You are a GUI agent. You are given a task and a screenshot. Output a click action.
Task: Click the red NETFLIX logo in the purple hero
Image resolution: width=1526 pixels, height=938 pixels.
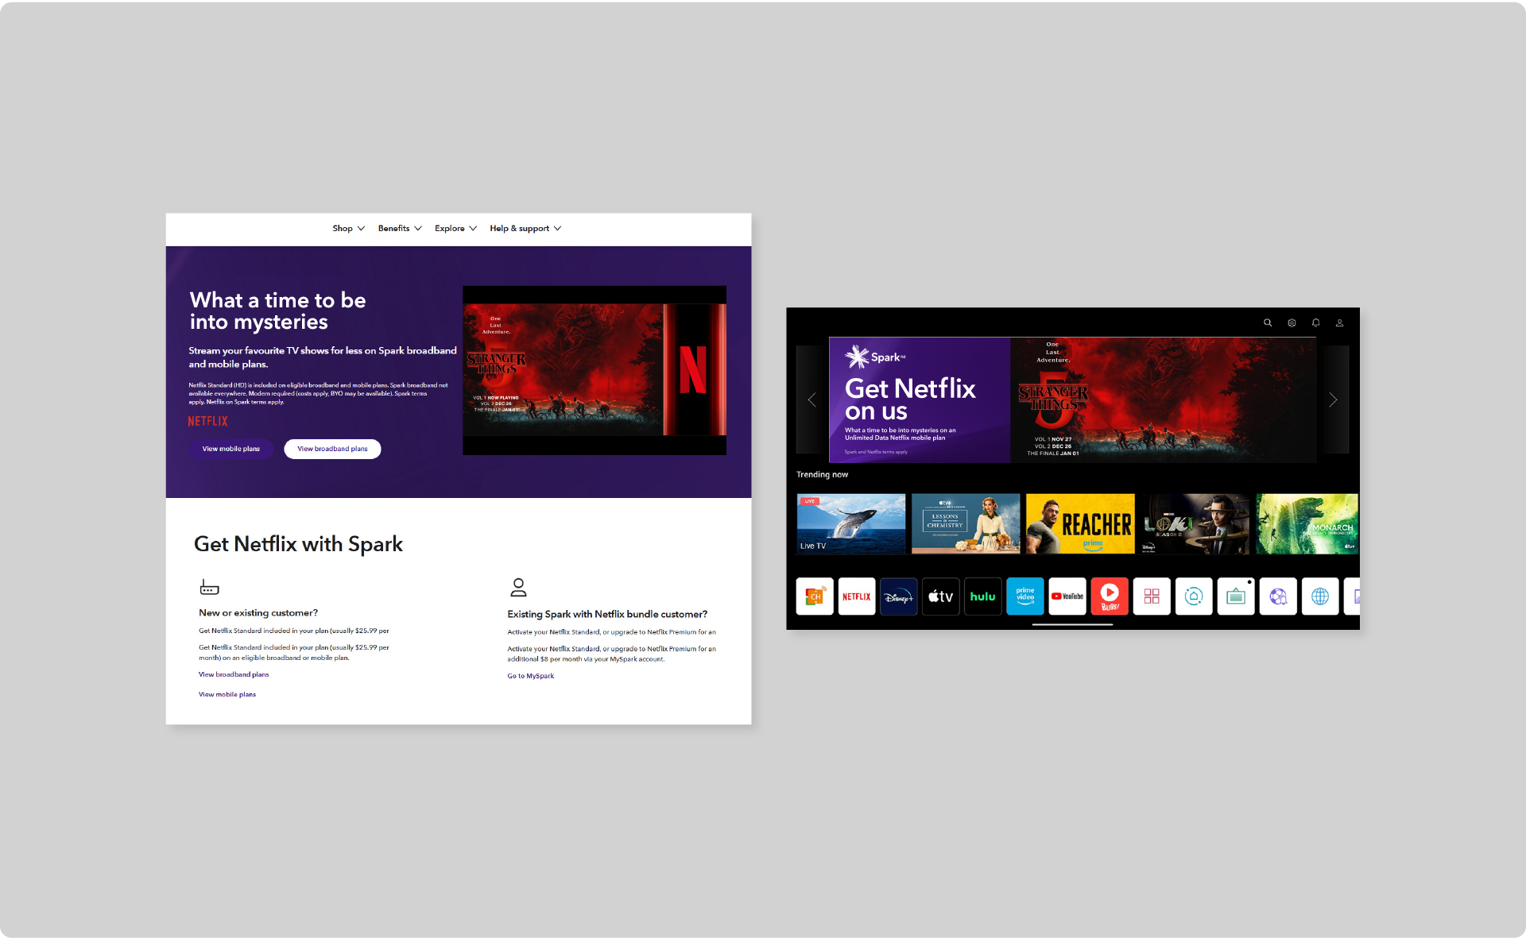click(x=207, y=421)
